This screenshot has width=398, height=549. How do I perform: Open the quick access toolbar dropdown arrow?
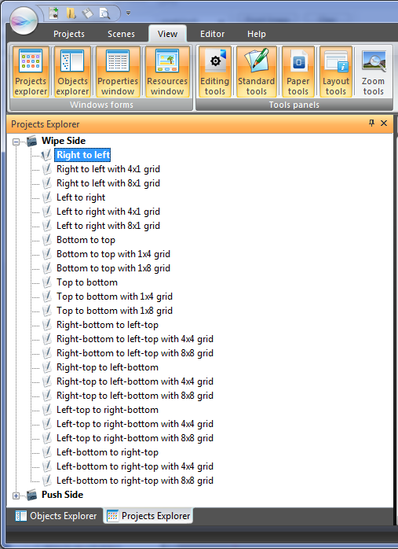(x=128, y=13)
